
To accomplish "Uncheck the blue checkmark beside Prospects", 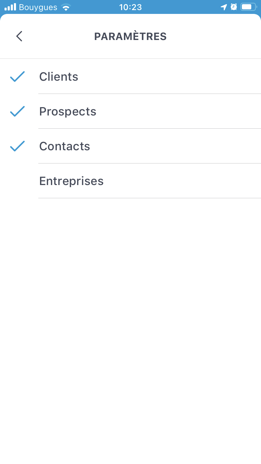I will pyautogui.click(x=17, y=111).
